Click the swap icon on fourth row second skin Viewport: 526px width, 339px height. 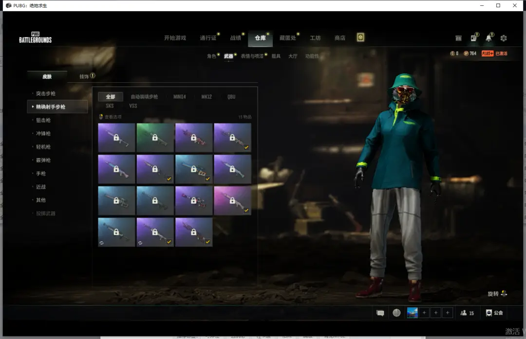point(140,243)
